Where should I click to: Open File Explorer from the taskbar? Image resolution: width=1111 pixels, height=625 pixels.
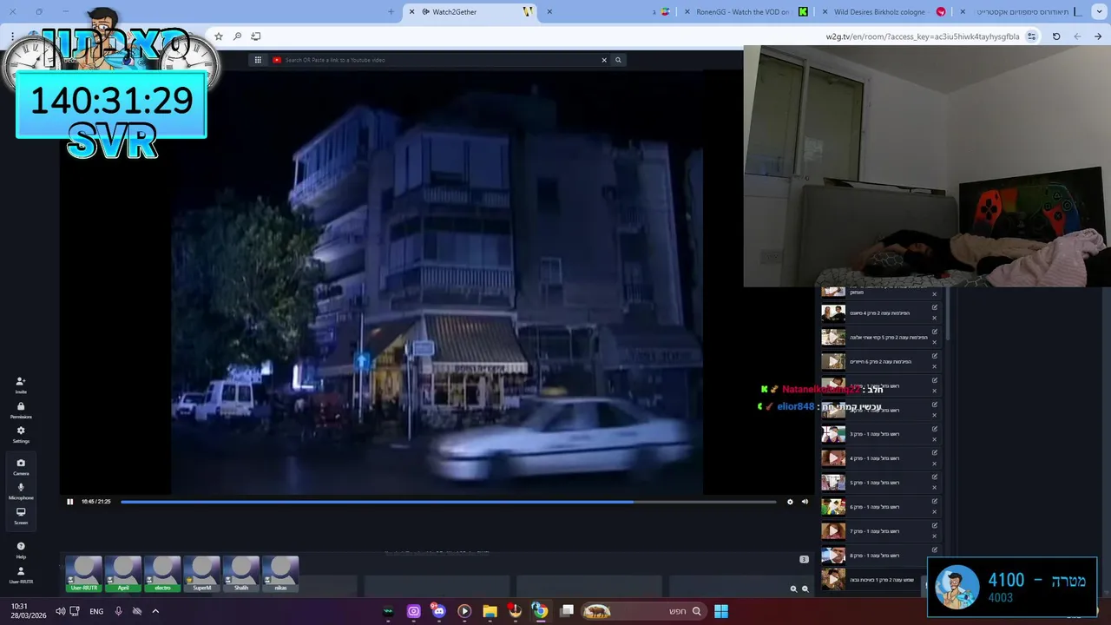point(490,611)
